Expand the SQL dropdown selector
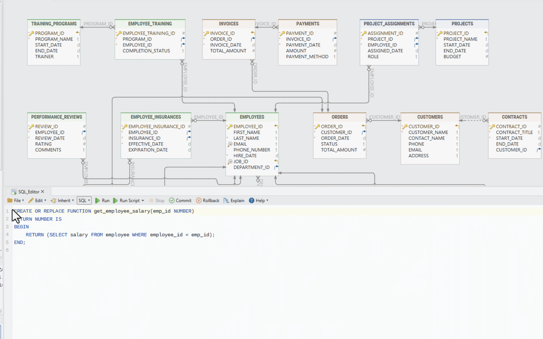 coord(84,200)
